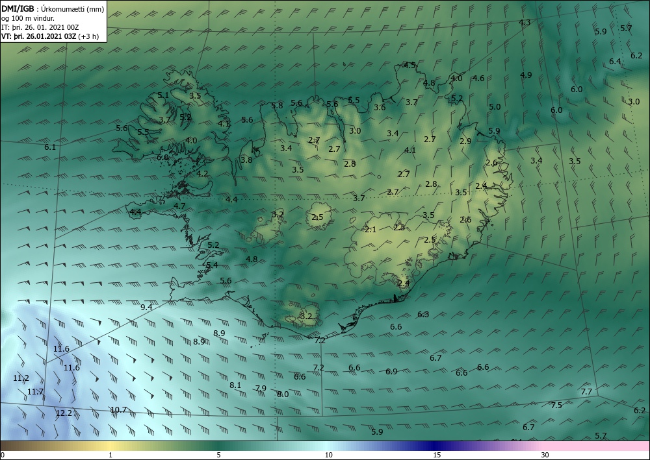Click the 4.5 value on the north coast
This screenshot has width=650, height=460.
(x=410, y=65)
